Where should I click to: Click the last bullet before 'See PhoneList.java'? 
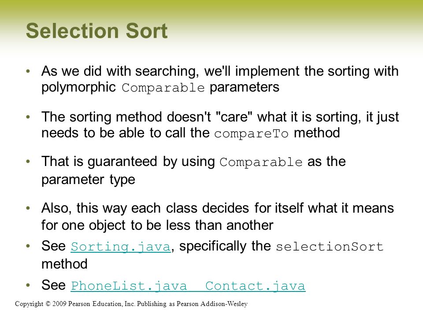point(28,285)
